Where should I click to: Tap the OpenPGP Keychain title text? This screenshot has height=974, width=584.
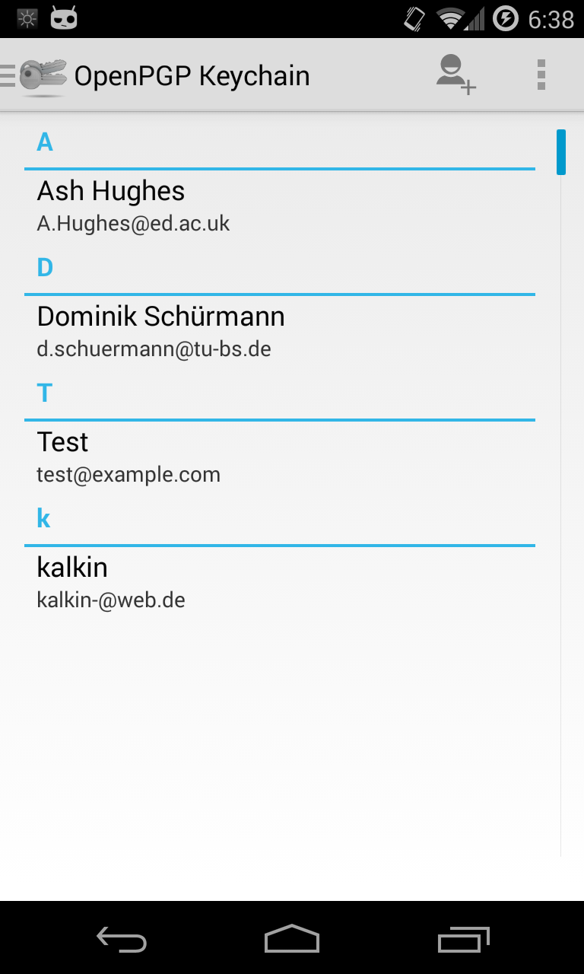point(192,76)
